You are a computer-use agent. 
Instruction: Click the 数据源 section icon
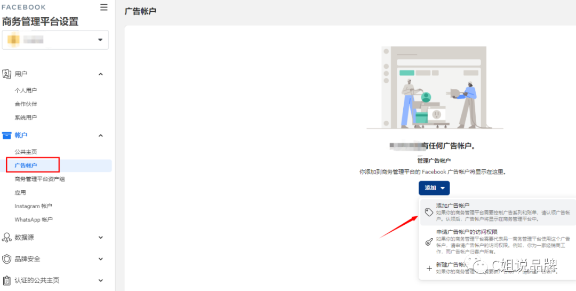click(x=6, y=238)
